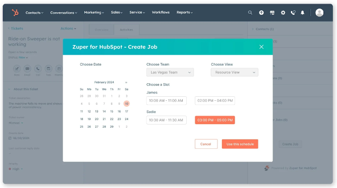Select James's 10:00 AM - 11:00 AM slot
337x188 pixels.
166,100
